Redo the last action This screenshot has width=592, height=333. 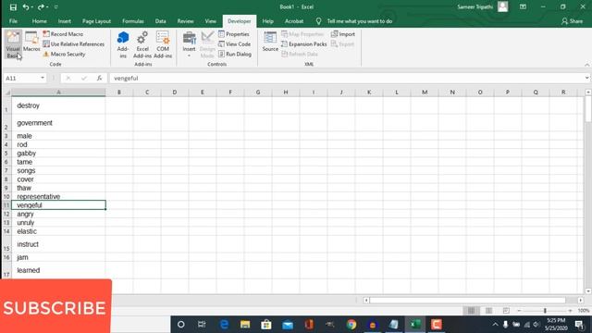click(41, 7)
